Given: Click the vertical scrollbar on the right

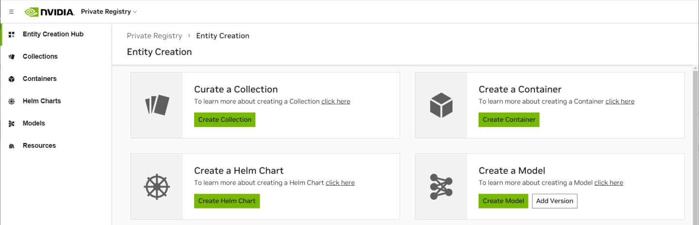Looking at the screenshot, I should point(695,145).
